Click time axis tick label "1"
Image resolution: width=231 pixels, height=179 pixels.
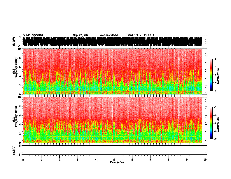coord(41,160)
